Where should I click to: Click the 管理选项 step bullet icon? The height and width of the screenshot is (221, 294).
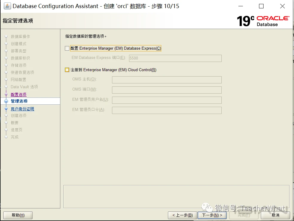6,101
